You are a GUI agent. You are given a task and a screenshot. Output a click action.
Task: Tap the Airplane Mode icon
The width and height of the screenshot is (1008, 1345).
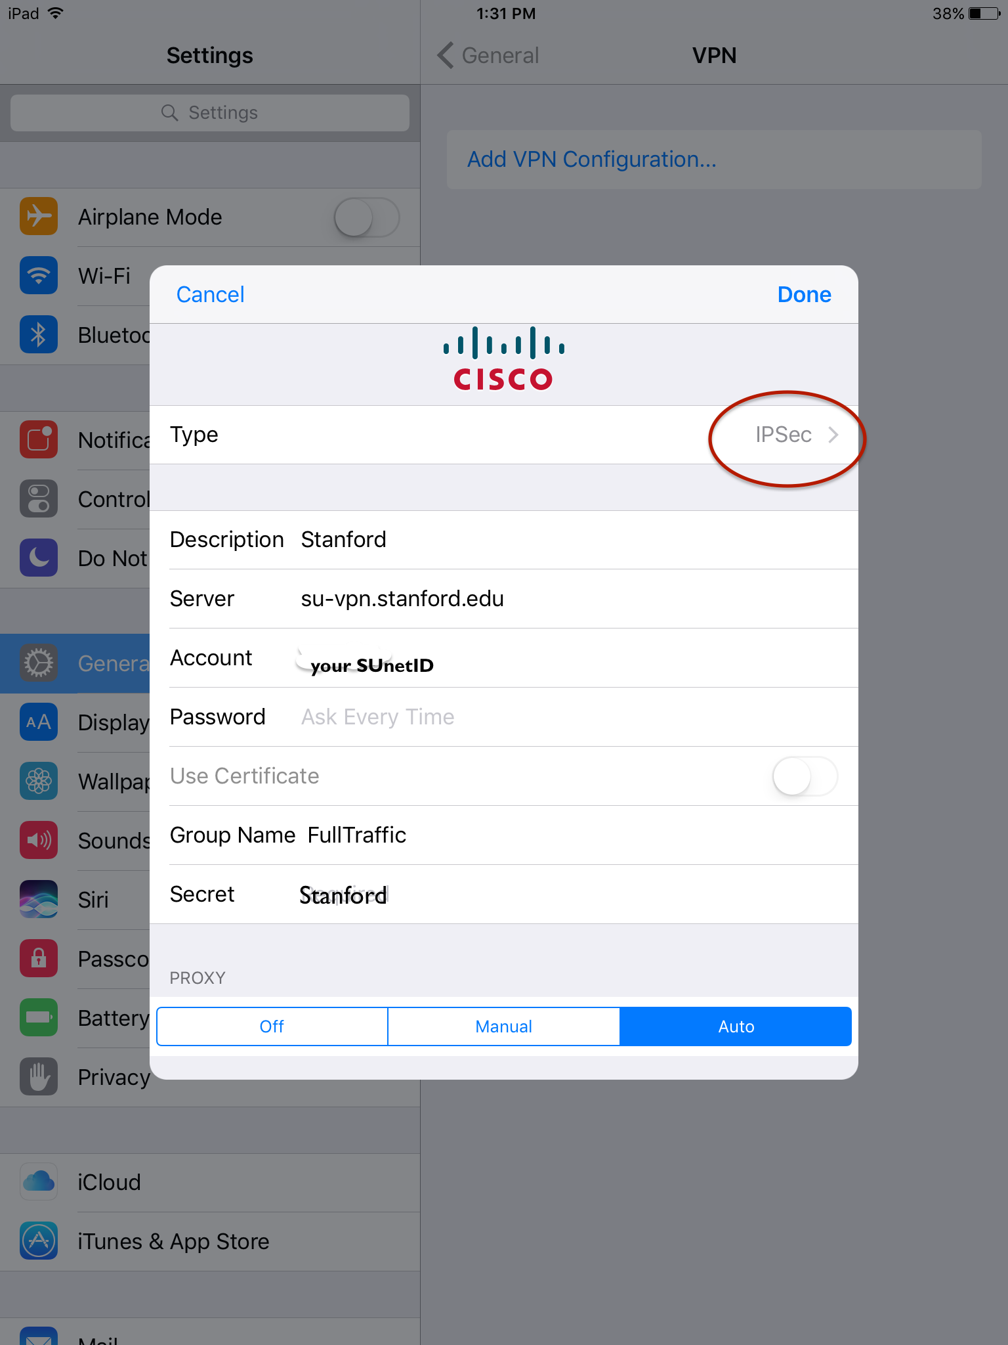(x=39, y=217)
